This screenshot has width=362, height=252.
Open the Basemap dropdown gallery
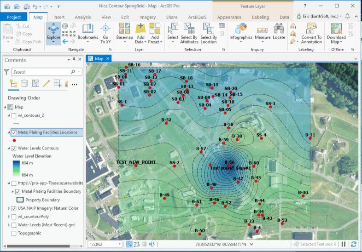(124, 33)
